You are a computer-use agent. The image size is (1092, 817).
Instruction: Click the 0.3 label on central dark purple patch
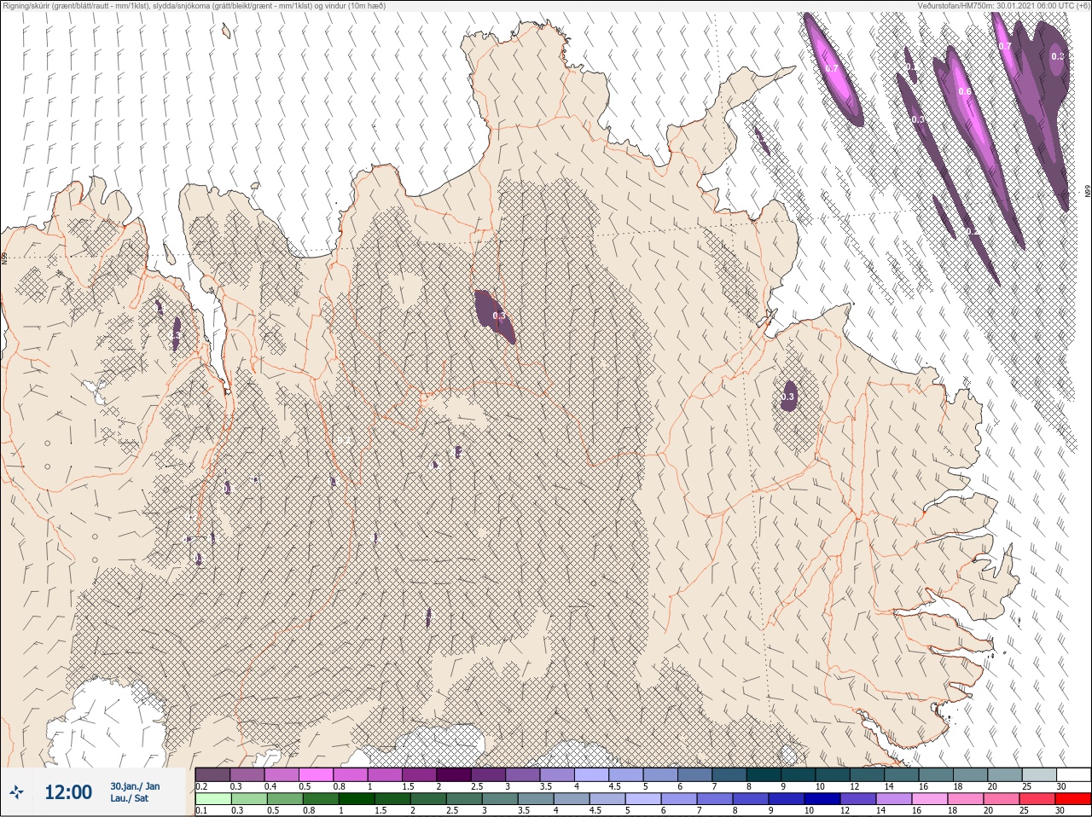tap(499, 316)
